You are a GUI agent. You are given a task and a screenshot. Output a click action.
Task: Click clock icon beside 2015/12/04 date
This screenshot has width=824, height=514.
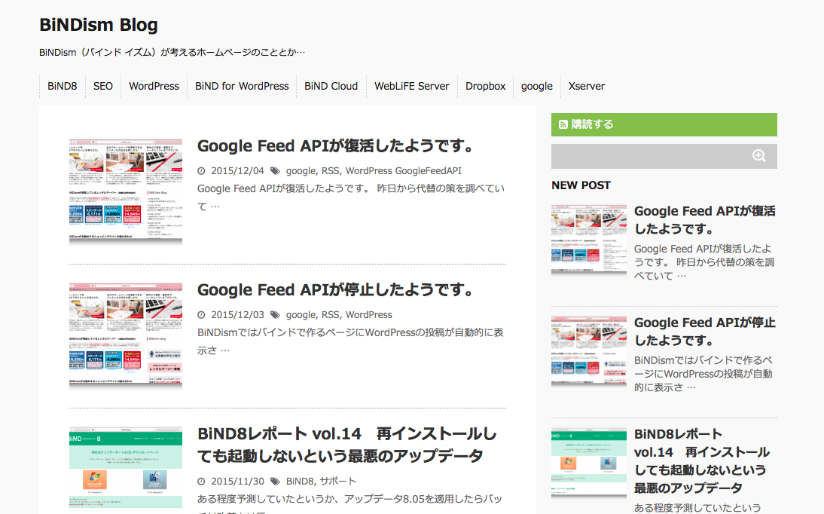(201, 171)
